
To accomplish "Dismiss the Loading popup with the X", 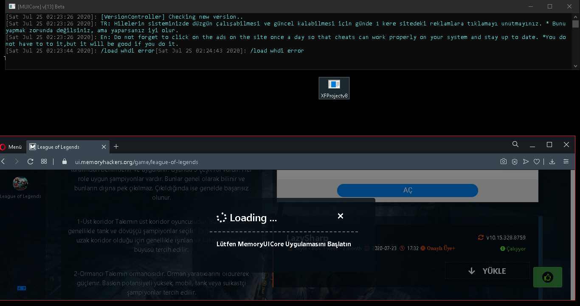I will coord(340,216).
